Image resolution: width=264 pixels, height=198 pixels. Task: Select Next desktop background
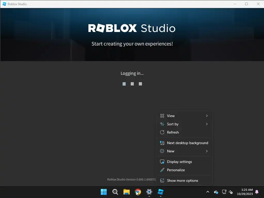184,143
